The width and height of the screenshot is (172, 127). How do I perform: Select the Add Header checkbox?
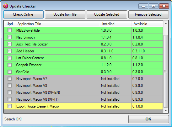[x=9, y=51]
